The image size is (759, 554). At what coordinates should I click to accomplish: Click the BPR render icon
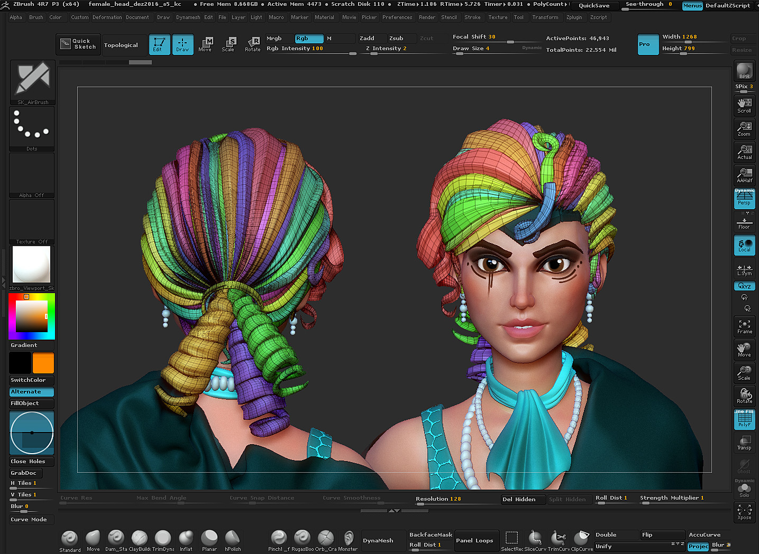(744, 71)
